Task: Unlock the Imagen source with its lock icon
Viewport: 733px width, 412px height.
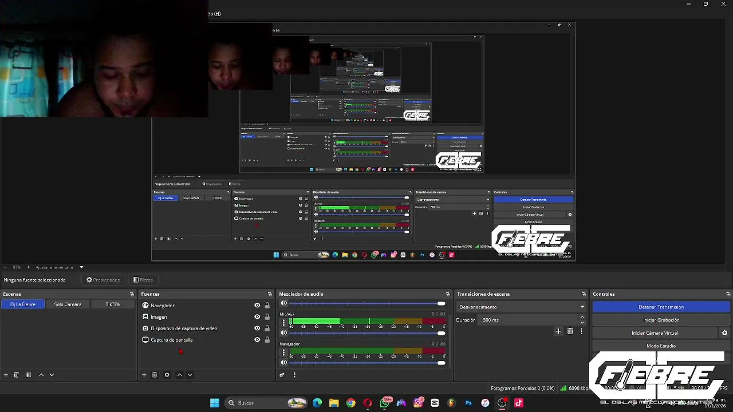Action: [x=267, y=317]
